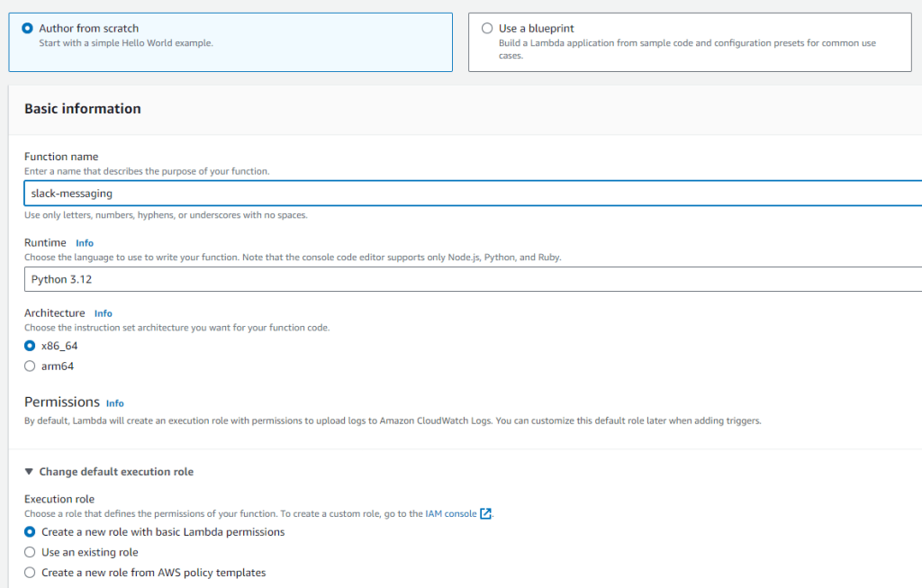
Task: Collapse the Change default execution role section
Action: 115,472
